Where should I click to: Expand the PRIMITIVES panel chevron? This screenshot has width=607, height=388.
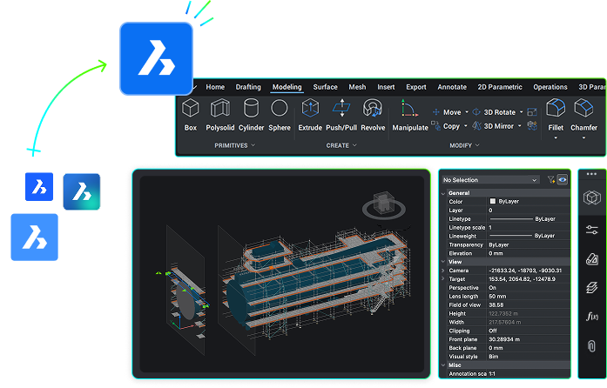(x=253, y=145)
